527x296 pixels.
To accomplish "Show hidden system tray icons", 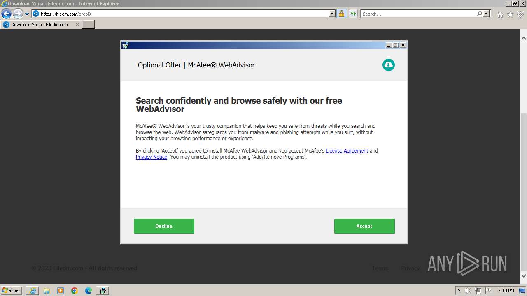I will click(459, 291).
